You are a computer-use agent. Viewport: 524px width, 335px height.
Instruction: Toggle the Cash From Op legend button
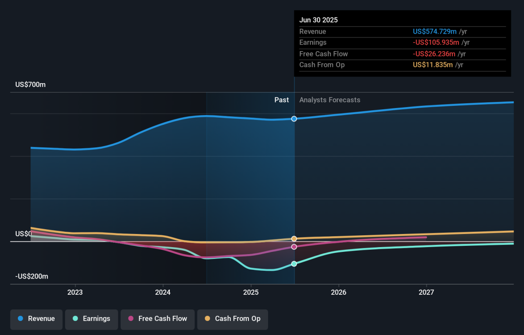pos(233,319)
